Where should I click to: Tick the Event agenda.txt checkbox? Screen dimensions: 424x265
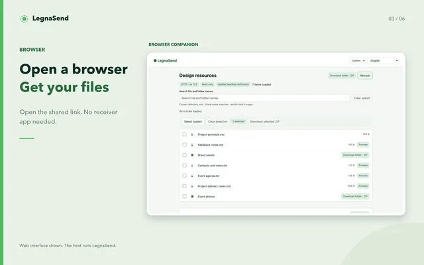point(184,176)
